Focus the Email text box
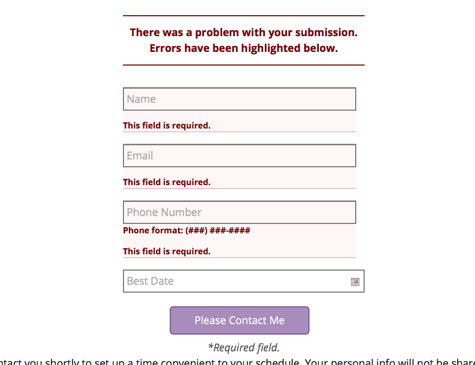475x365 pixels. point(239,156)
